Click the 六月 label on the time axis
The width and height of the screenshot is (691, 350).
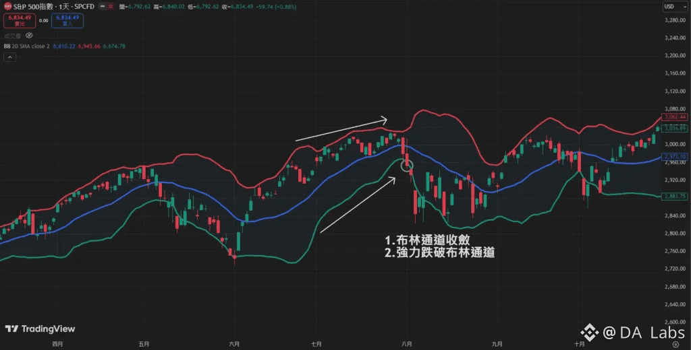click(234, 345)
